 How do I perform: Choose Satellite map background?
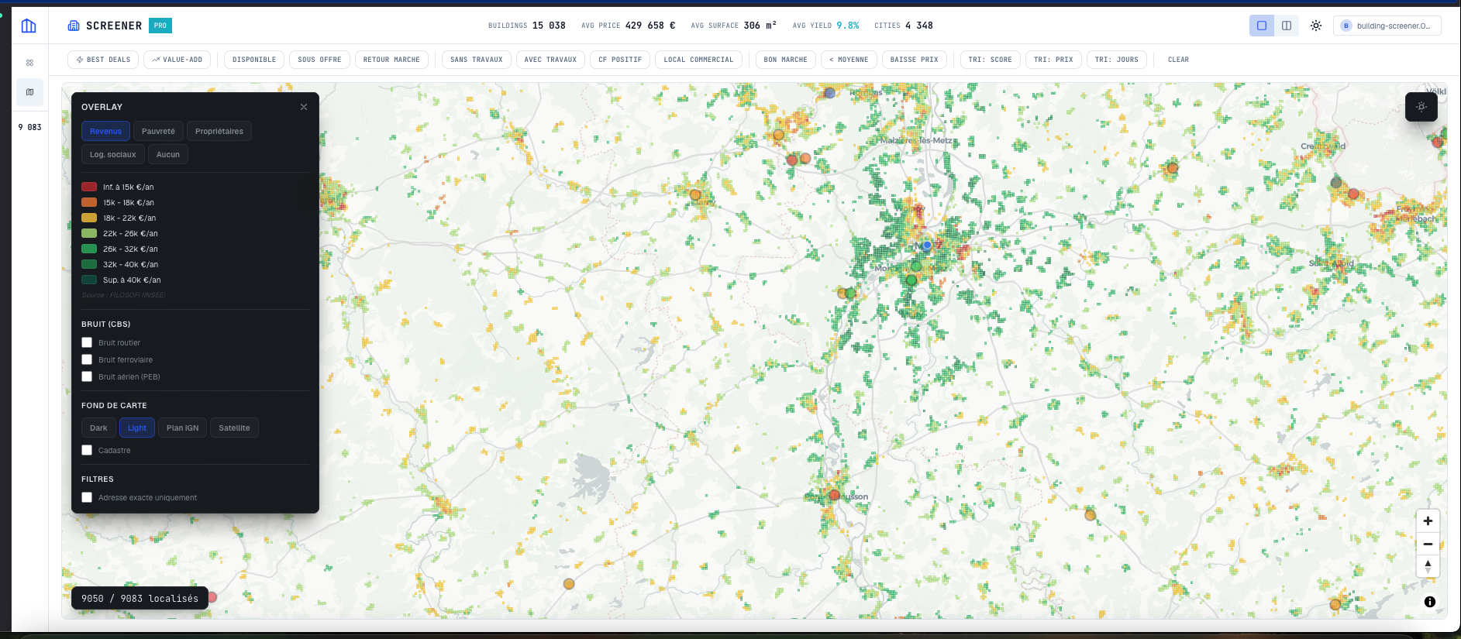pyautogui.click(x=234, y=428)
